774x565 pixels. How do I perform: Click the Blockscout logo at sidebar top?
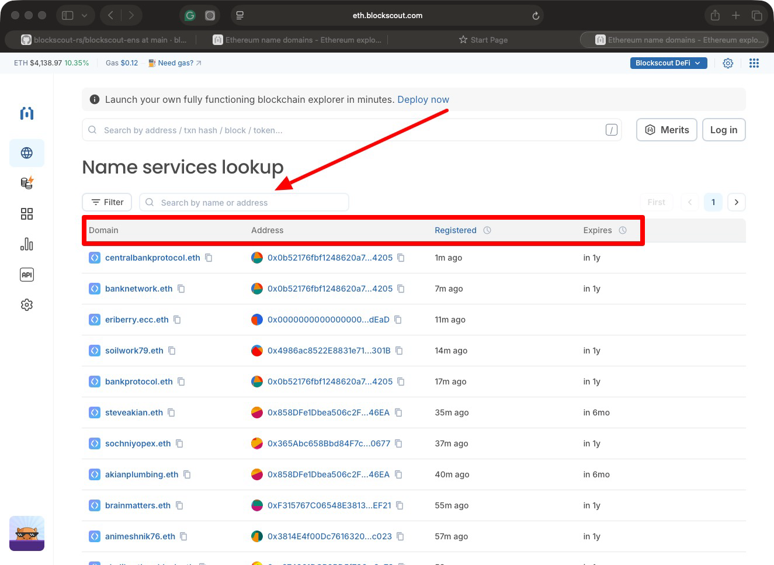click(26, 113)
